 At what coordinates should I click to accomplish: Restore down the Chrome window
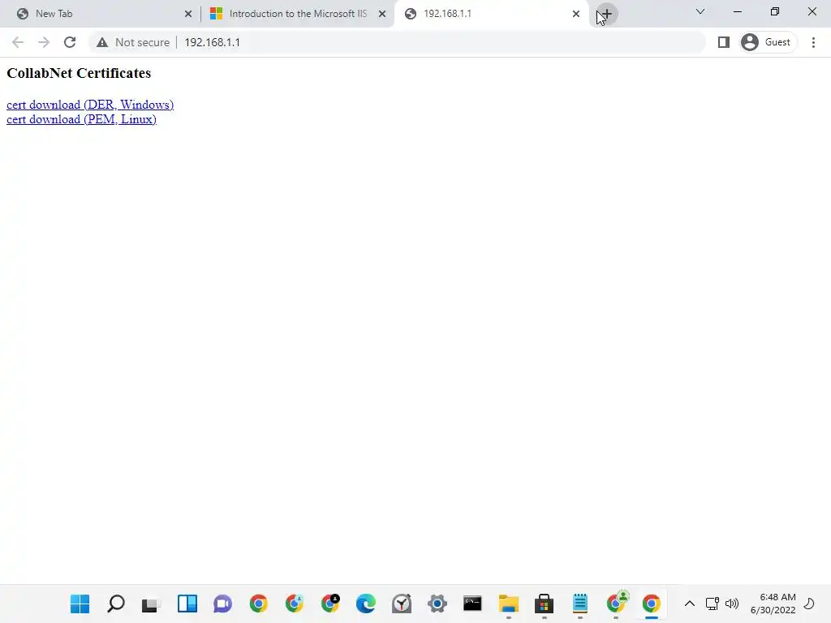775,11
